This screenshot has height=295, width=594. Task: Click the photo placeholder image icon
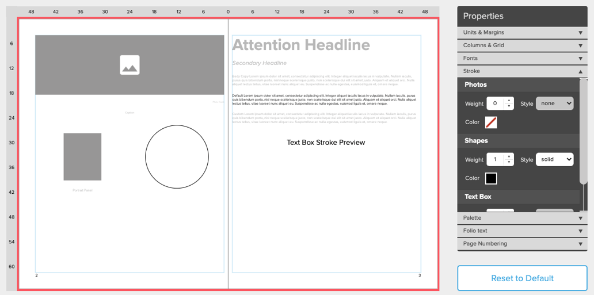tap(130, 65)
